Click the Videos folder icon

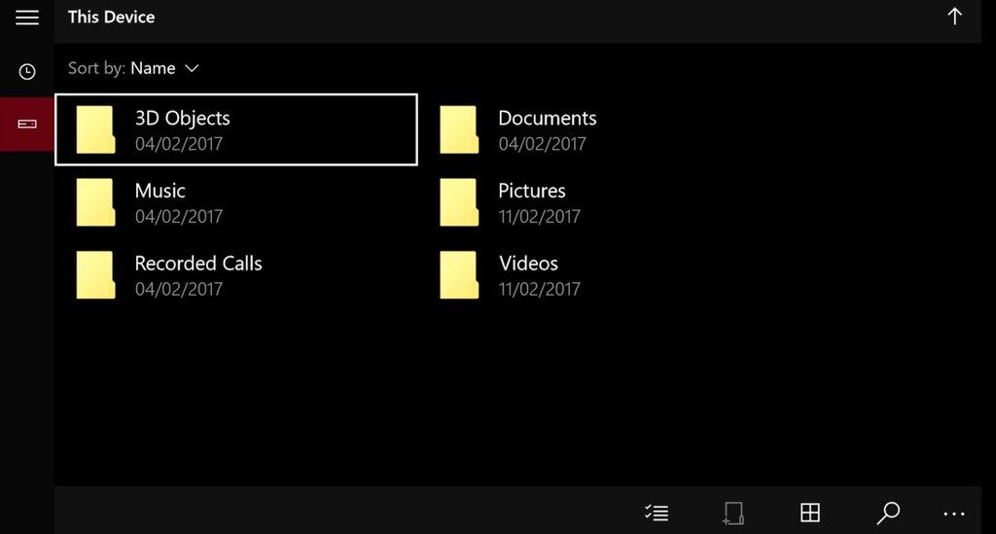pos(459,275)
